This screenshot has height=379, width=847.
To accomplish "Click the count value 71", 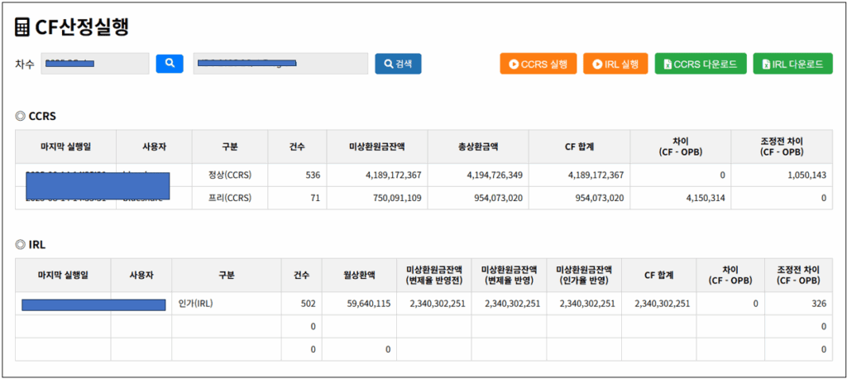I will coord(315,199).
